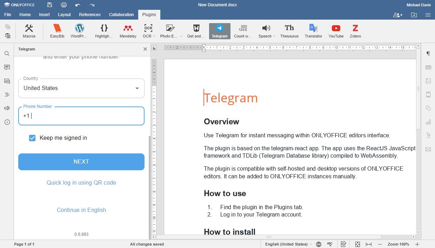Toggle spell checking in status bar
This screenshot has height=248, width=435.
(330, 244)
